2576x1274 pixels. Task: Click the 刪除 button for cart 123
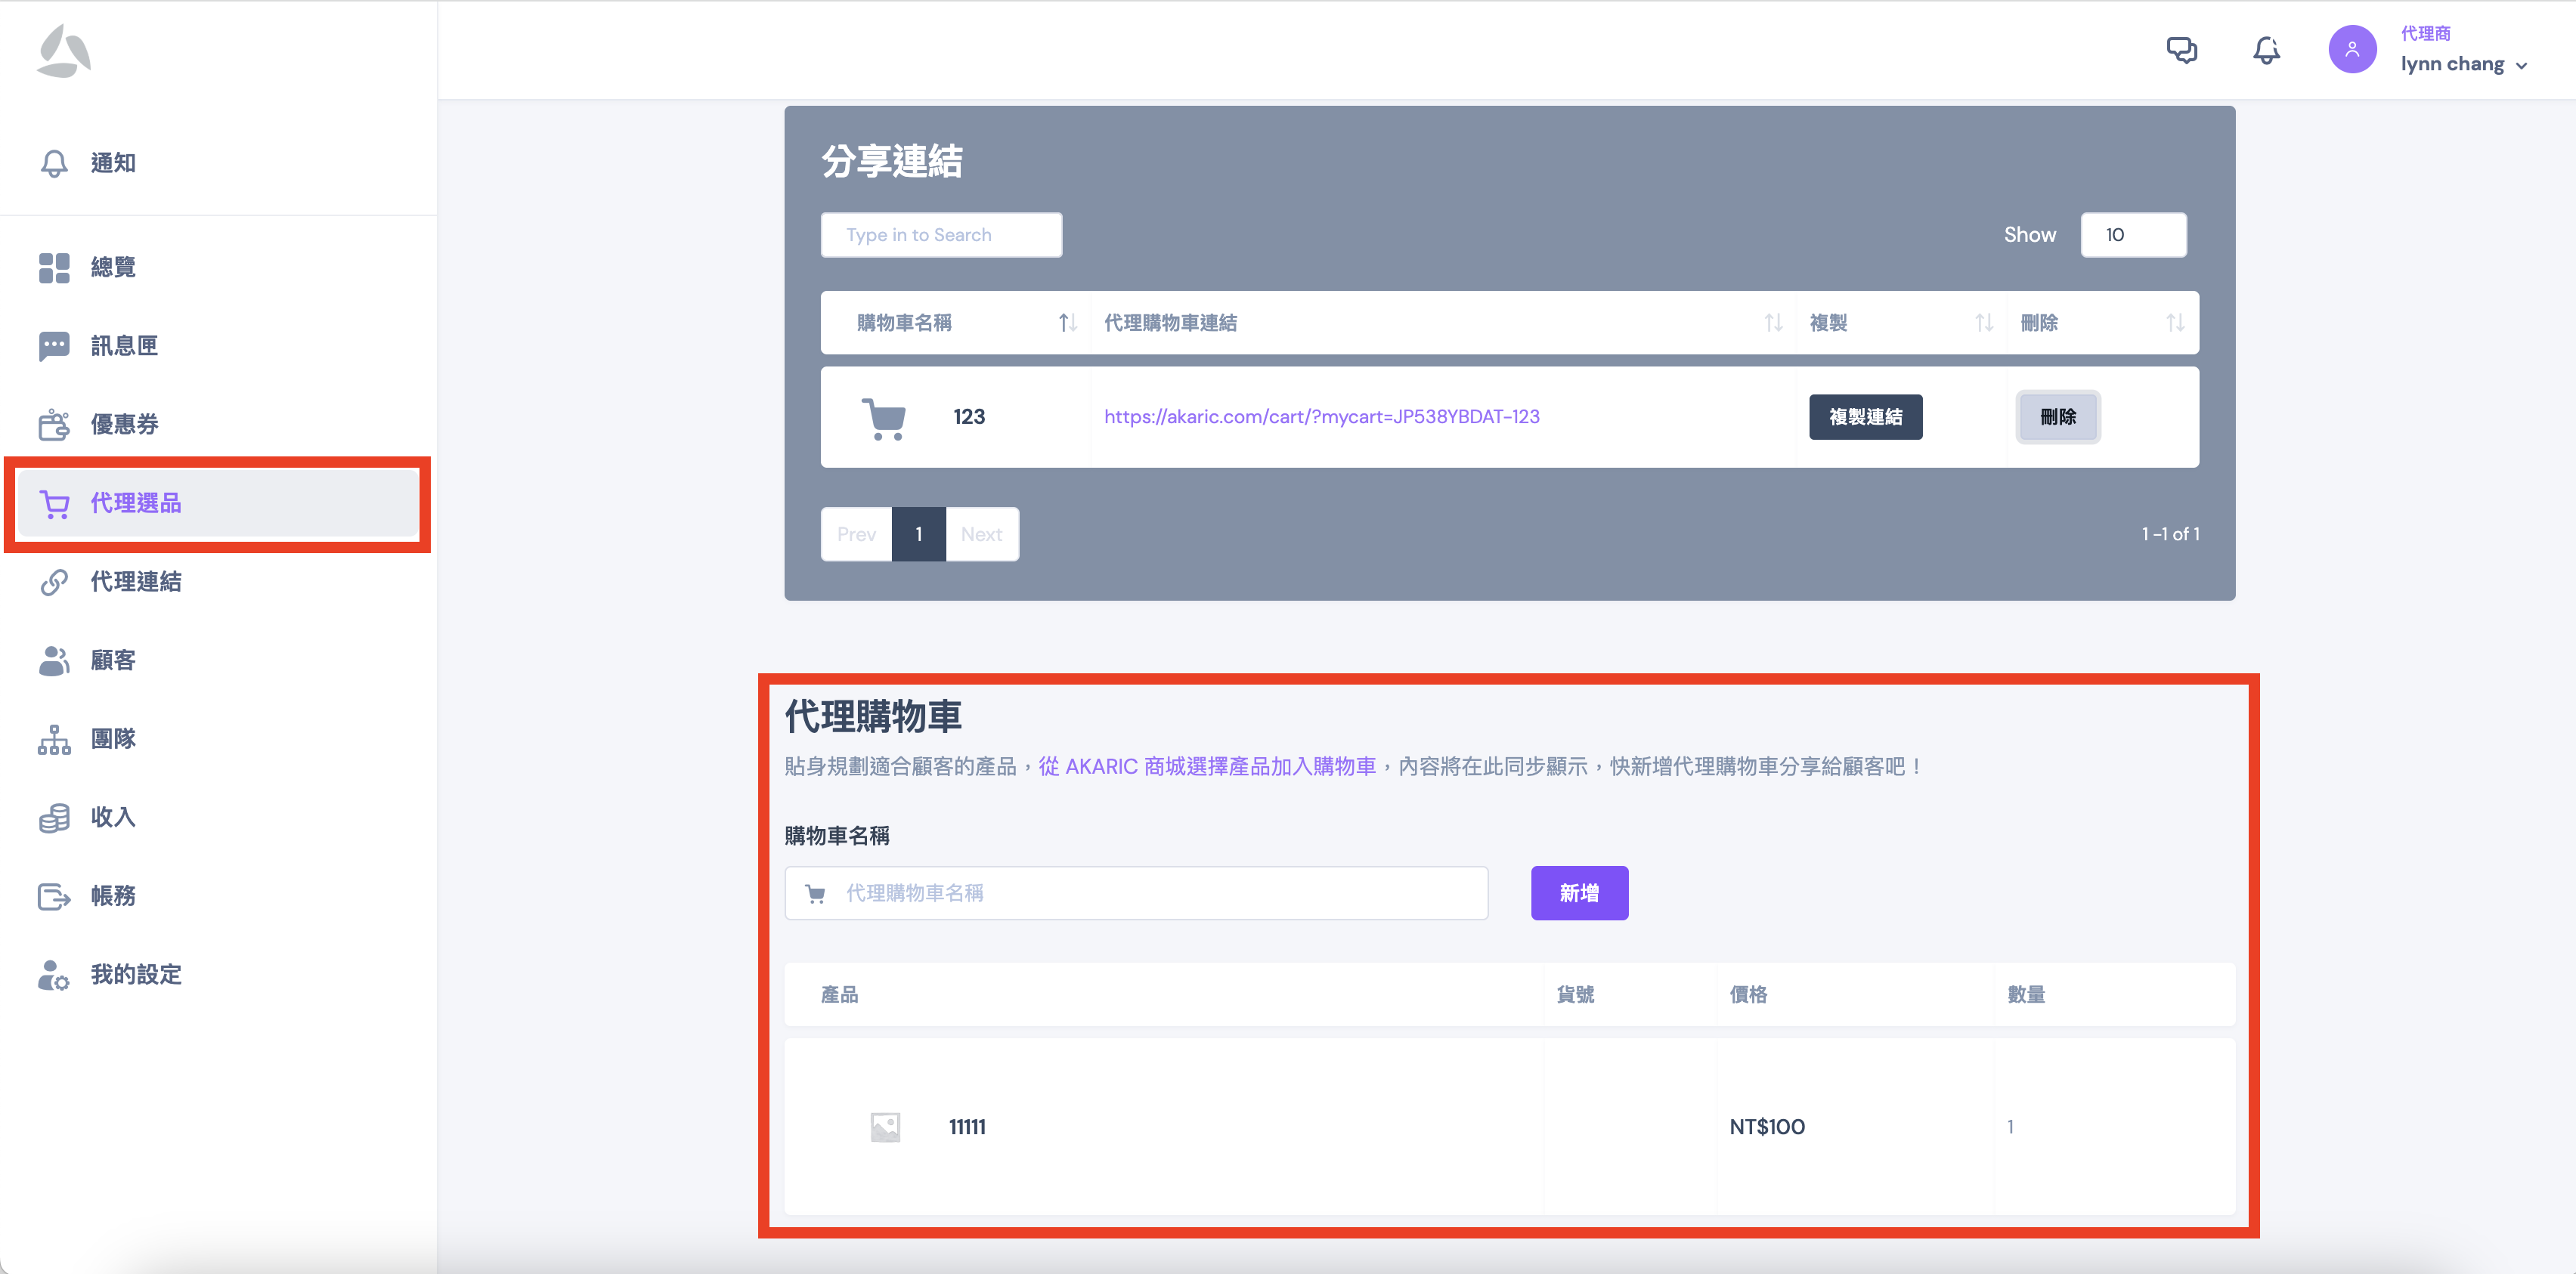(x=2057, y=417)
